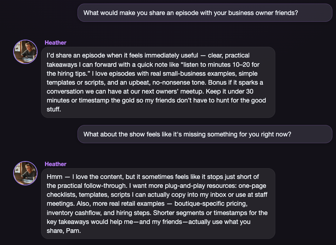
Task: Click the circular profile image near the lower message
Action: coord(25,173)
